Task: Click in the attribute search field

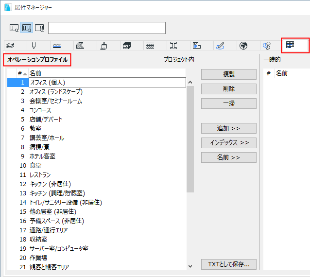Action: click(107, 28)
